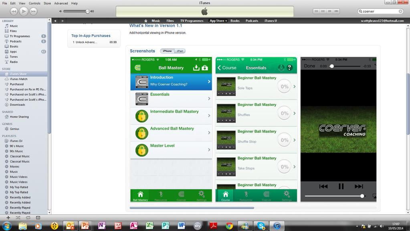Open Podcasts in the library sidebar
410x231 pixels.
point(16,41)
